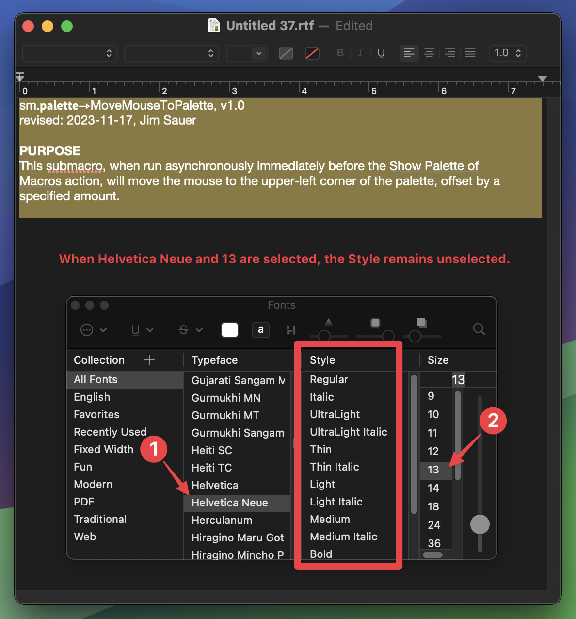This screenshot has height=619, width=576.
Task: Align text right
Action: [450, 53]
